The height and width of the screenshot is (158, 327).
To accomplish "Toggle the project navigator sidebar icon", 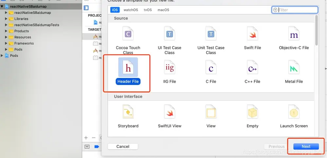I will [86, 8].
